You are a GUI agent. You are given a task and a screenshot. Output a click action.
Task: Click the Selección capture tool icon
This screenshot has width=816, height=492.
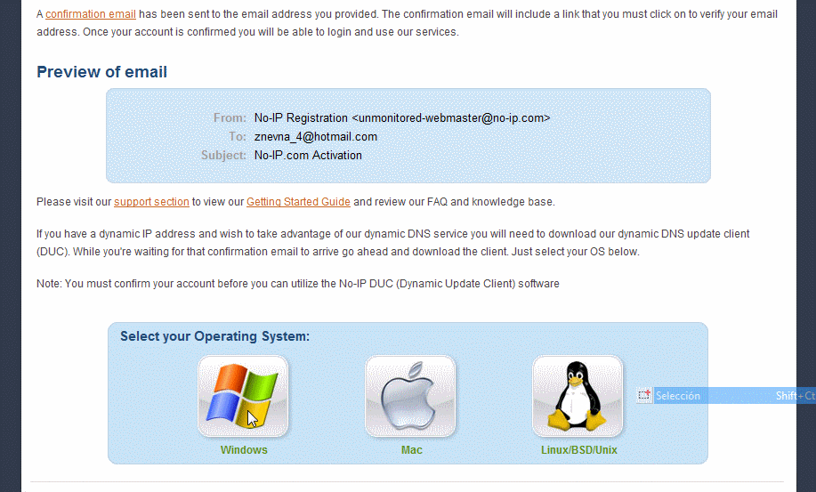click(644, 396)
